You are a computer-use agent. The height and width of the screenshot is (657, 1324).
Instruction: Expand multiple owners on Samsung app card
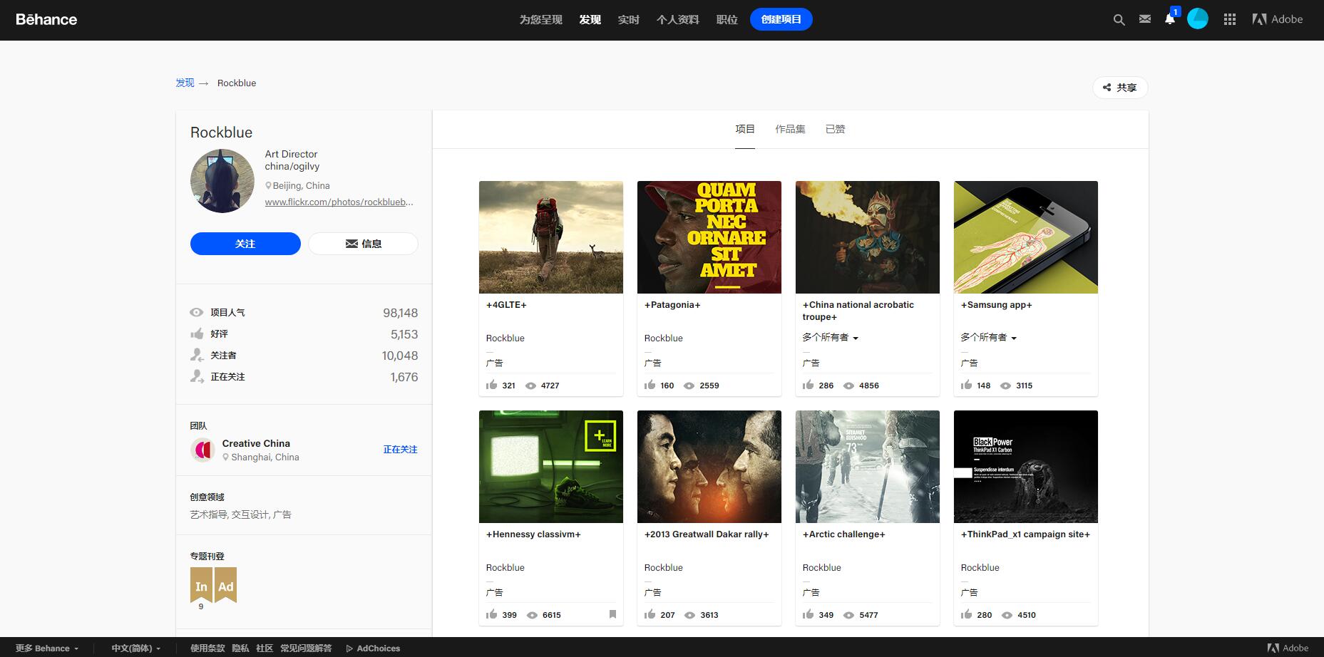[x=989, y=337]
